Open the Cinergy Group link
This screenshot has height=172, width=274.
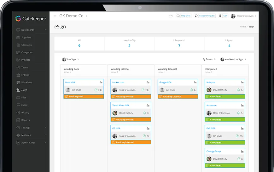point(213,151)
